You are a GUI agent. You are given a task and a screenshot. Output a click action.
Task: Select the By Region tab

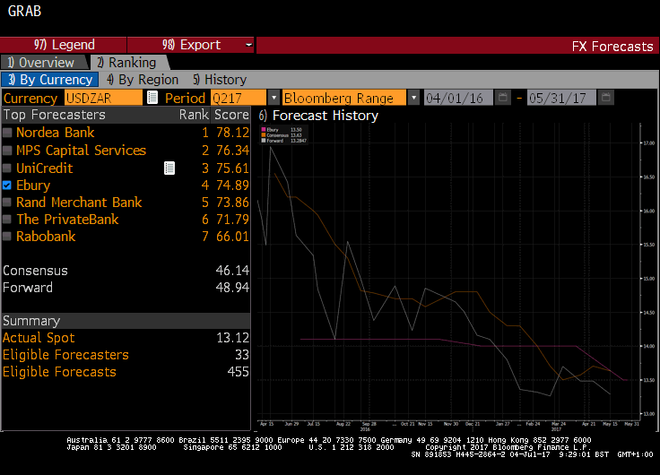(143, 80)
